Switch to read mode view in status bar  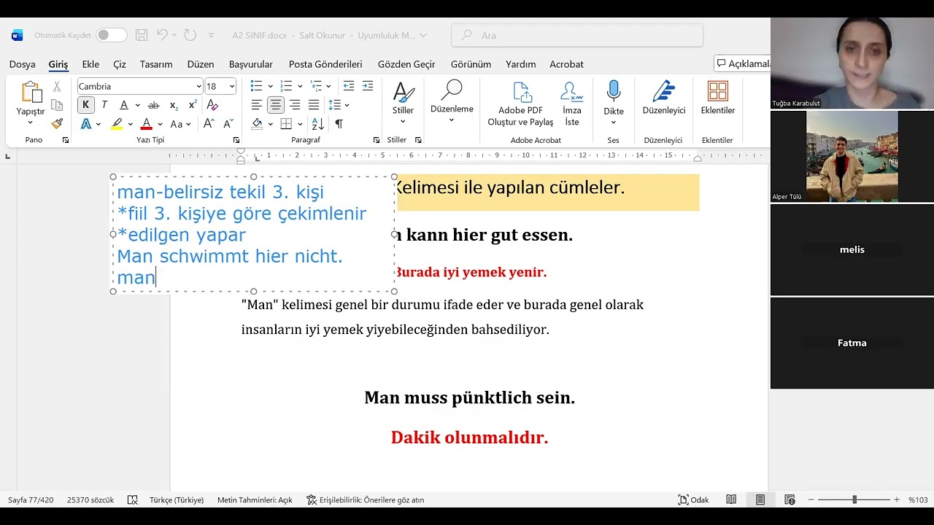(731, 499)
